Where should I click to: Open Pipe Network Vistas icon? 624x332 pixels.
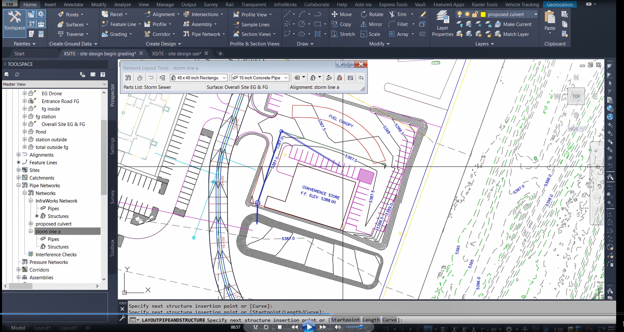pos(351,78)
